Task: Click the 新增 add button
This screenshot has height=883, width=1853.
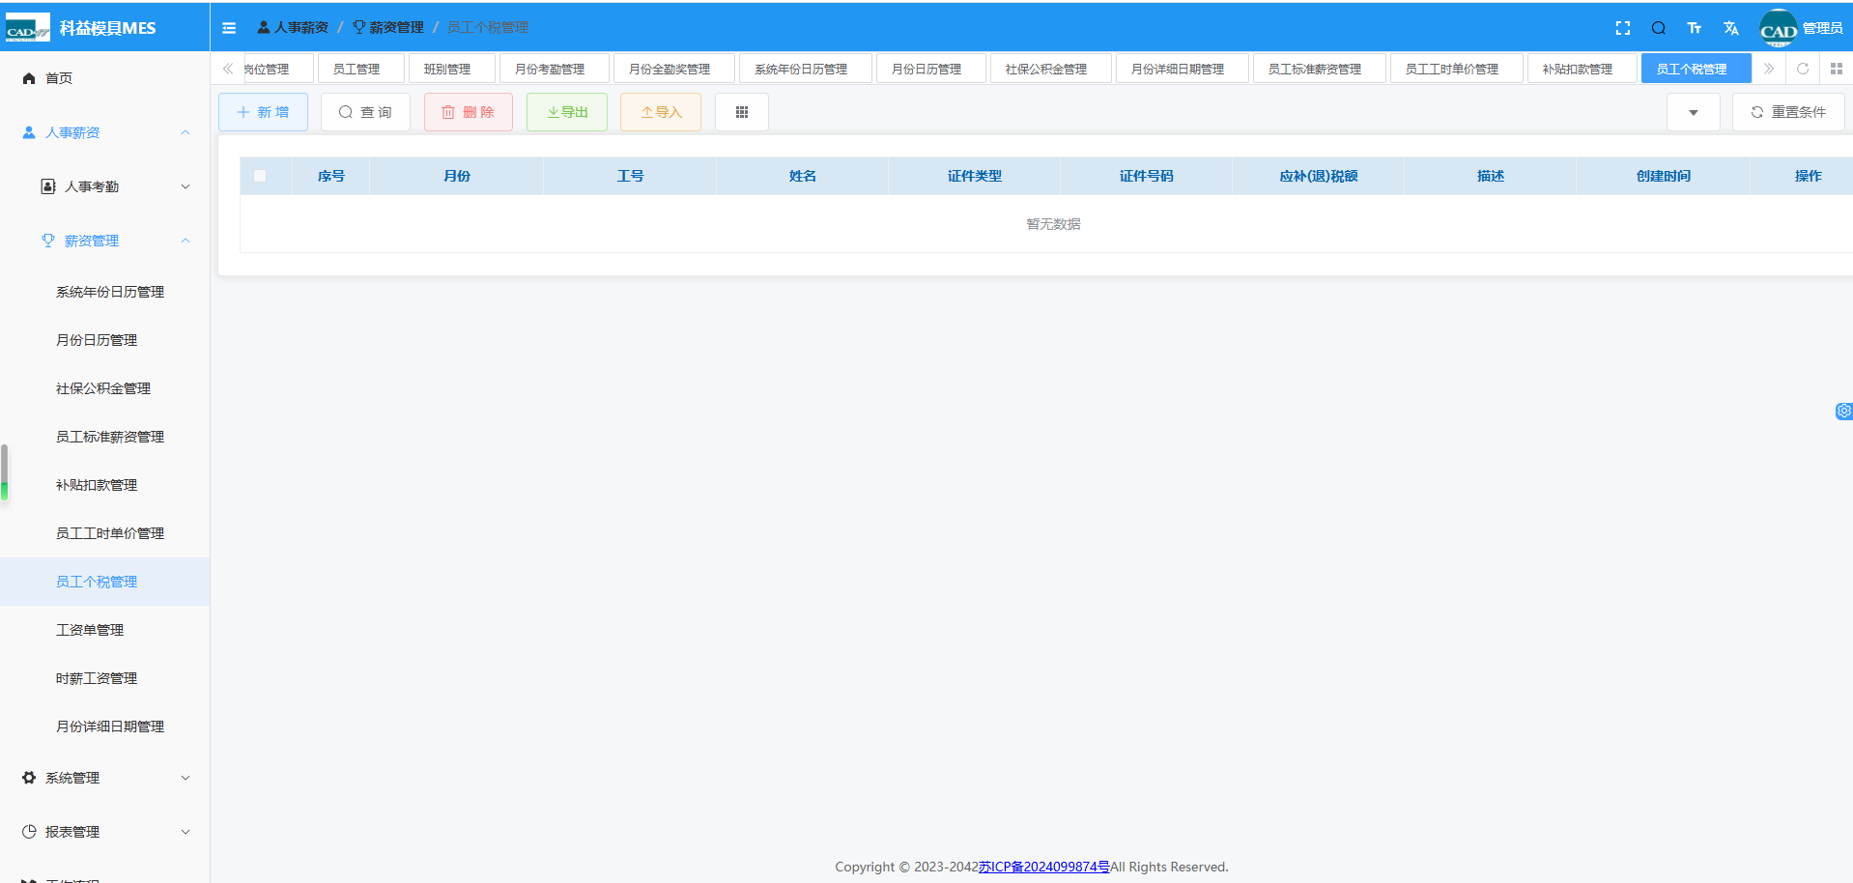Action: 263,112
